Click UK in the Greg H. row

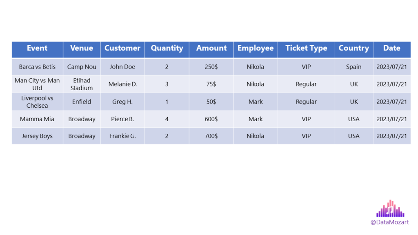354,102
